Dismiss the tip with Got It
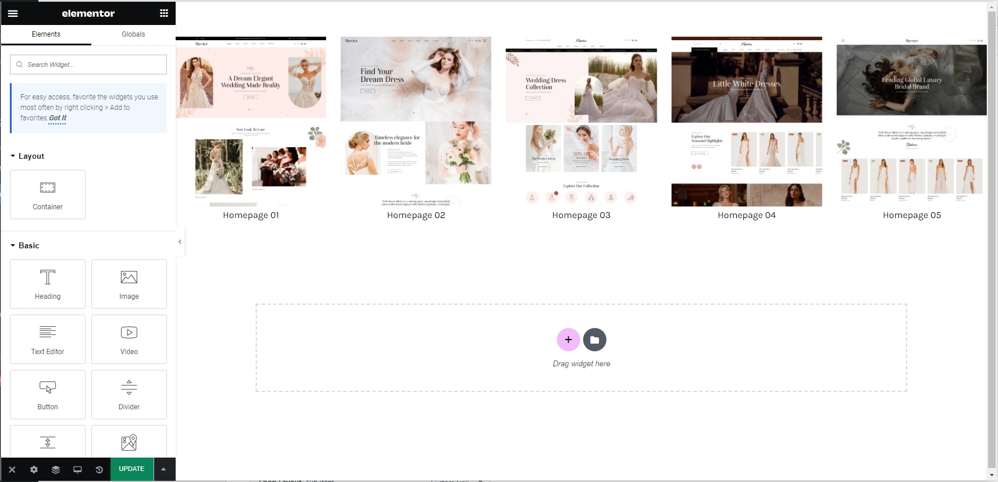Image resolution: width=998 pixels, height=482 pixels. tap(58, 118)
